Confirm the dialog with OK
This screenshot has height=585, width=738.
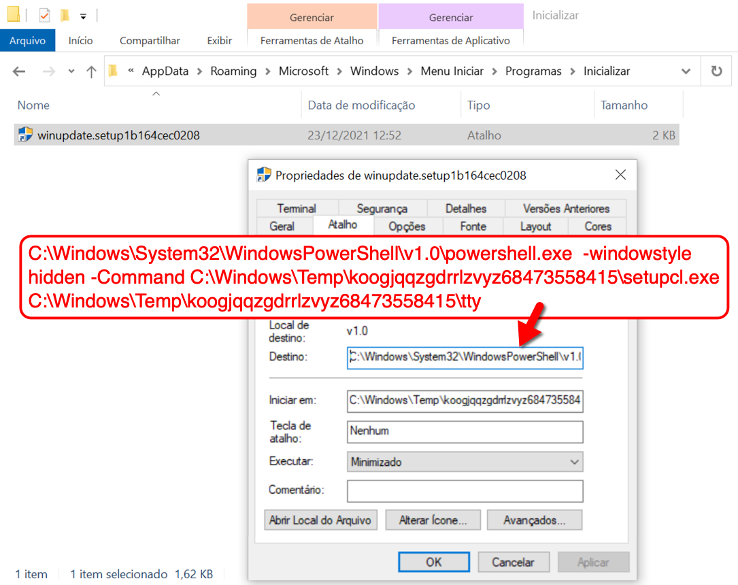(434, 562)
